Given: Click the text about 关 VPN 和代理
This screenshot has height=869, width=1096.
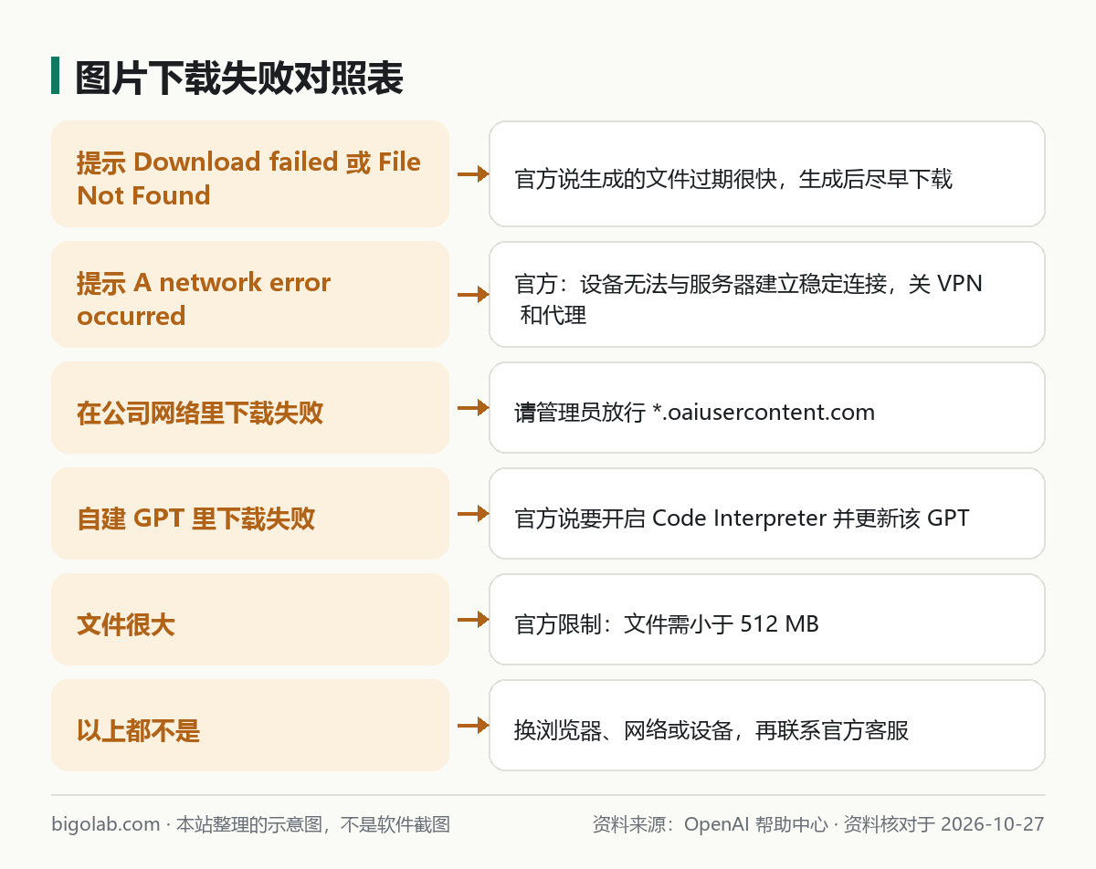Looking at the screenshot, I should 749,299.
